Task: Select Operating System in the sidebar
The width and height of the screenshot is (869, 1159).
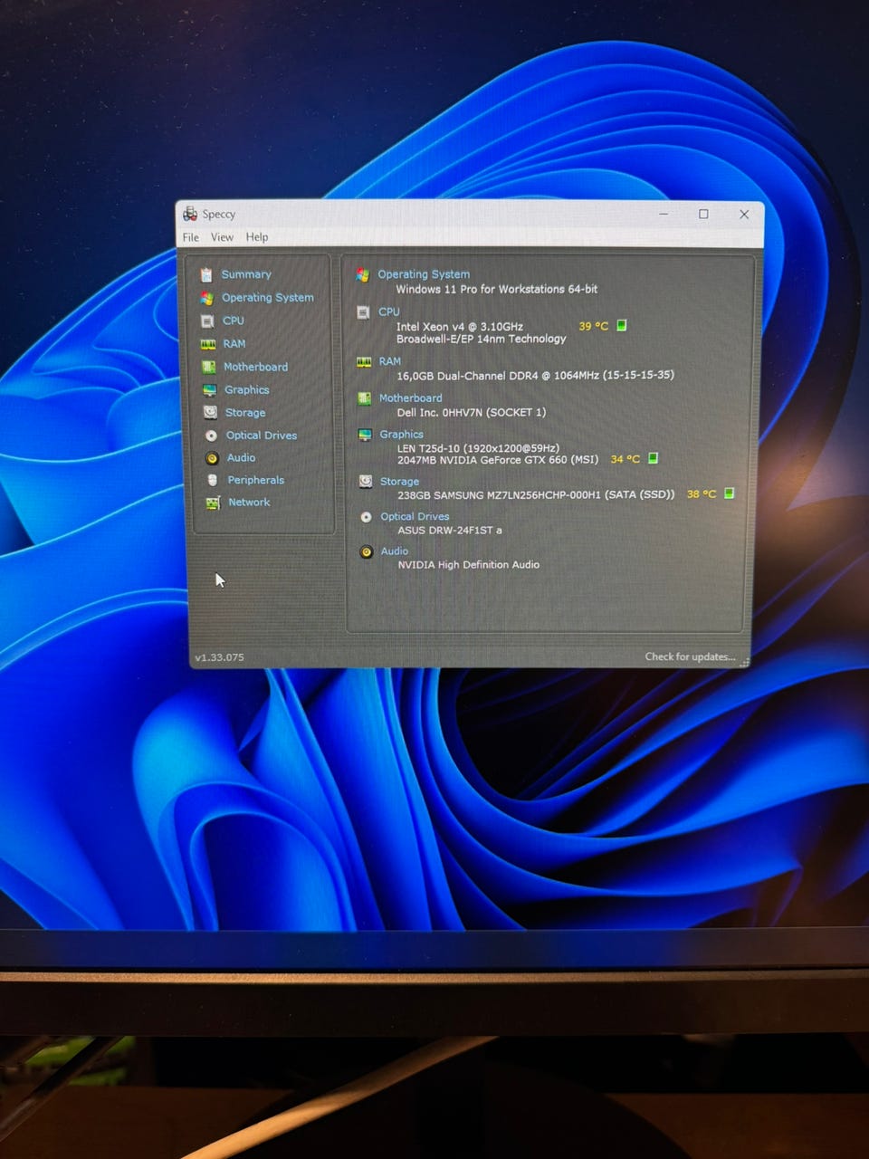Action: [268, 298]
